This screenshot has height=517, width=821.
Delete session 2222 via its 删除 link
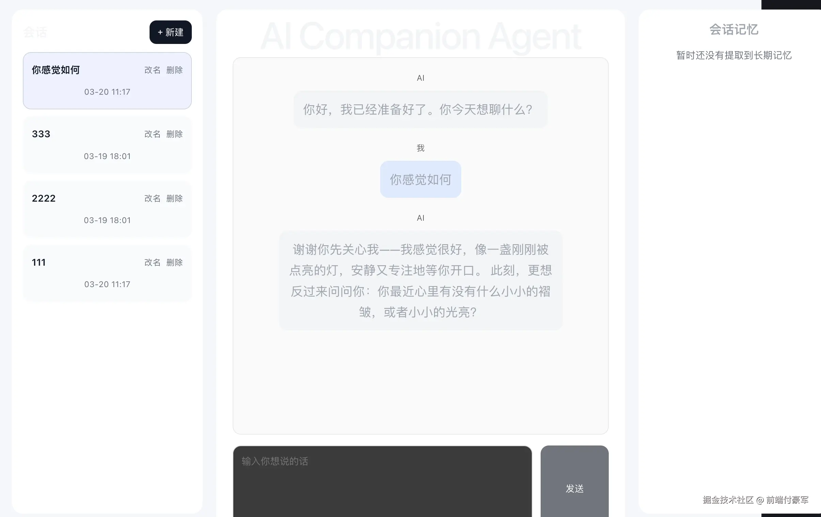(x=174, y=198)
